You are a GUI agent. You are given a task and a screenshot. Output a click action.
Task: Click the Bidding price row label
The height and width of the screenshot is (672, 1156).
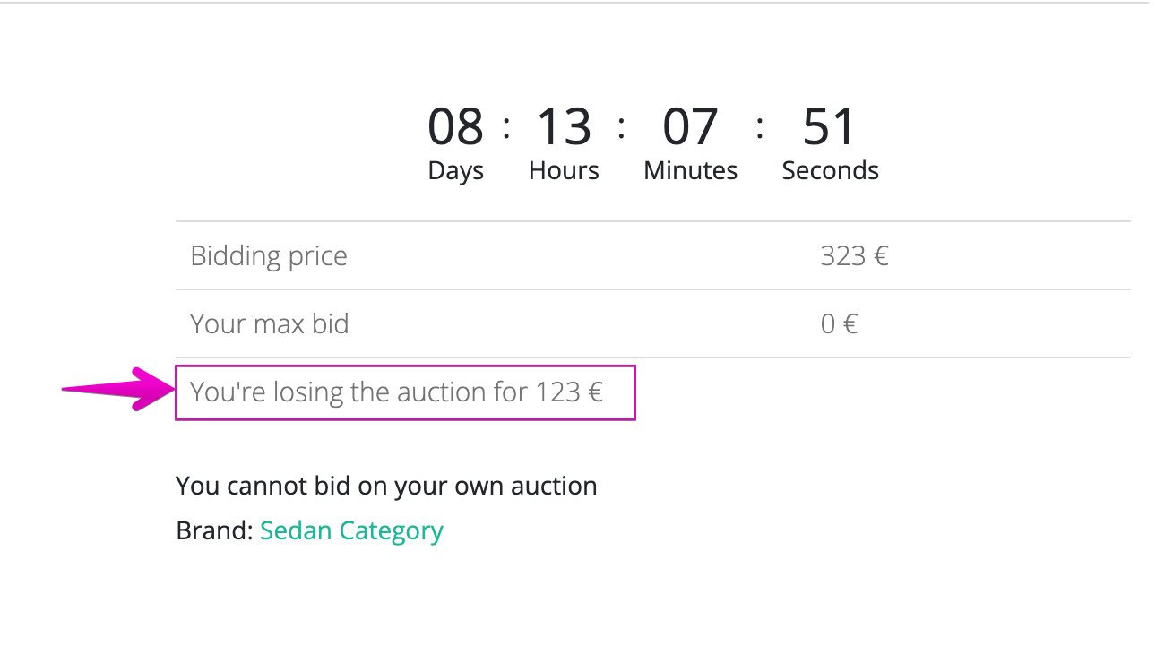point(269,256)
